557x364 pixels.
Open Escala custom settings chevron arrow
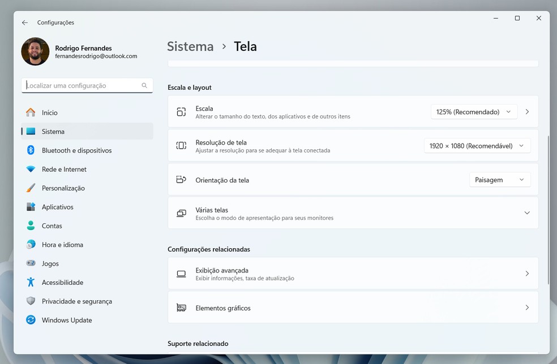[x=527, y=112]
